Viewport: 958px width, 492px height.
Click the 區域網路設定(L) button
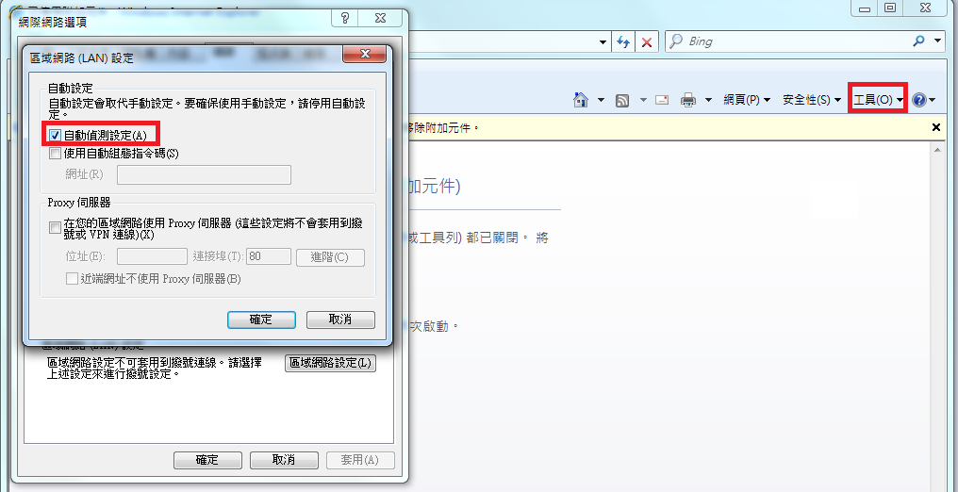(331, 363)
